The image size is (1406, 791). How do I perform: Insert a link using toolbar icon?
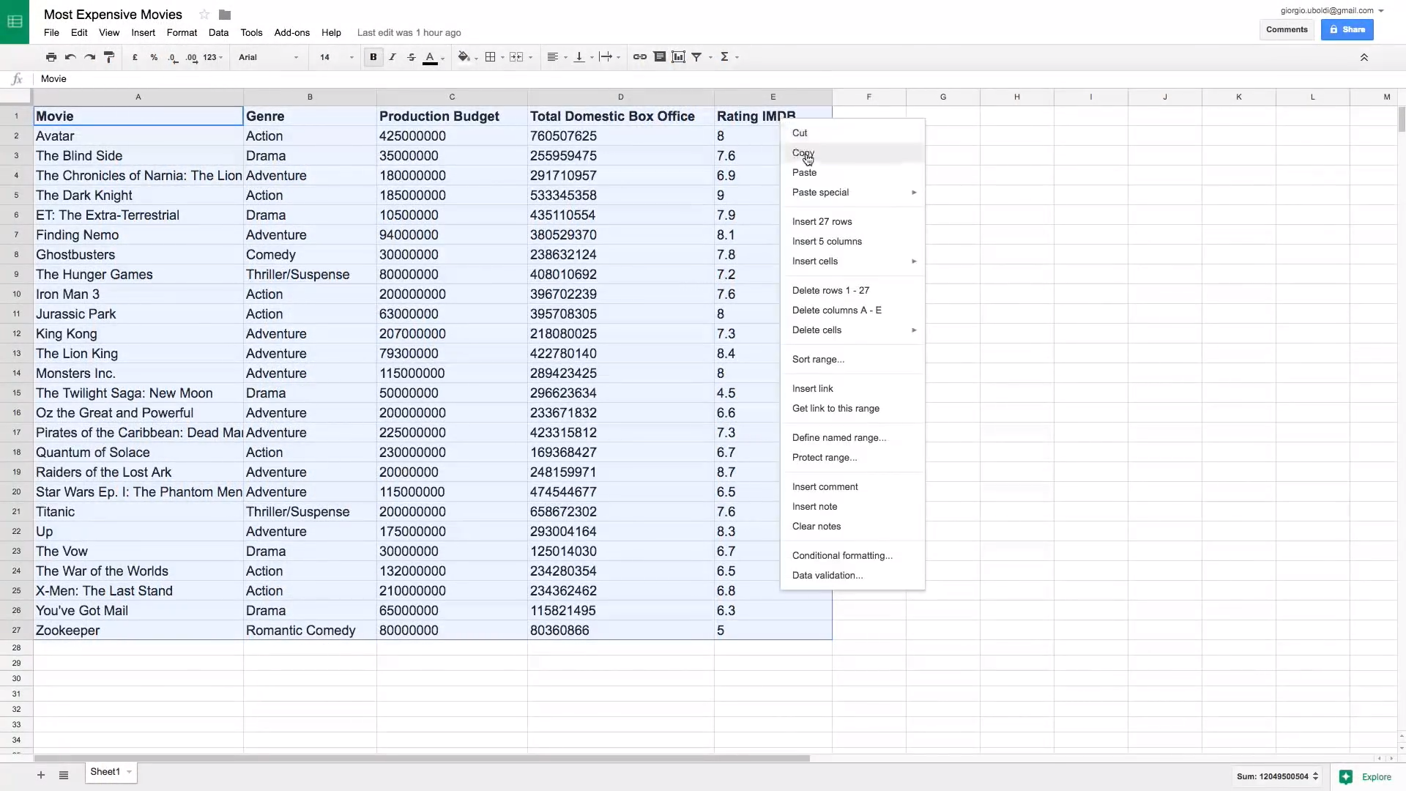coord(640,57)
